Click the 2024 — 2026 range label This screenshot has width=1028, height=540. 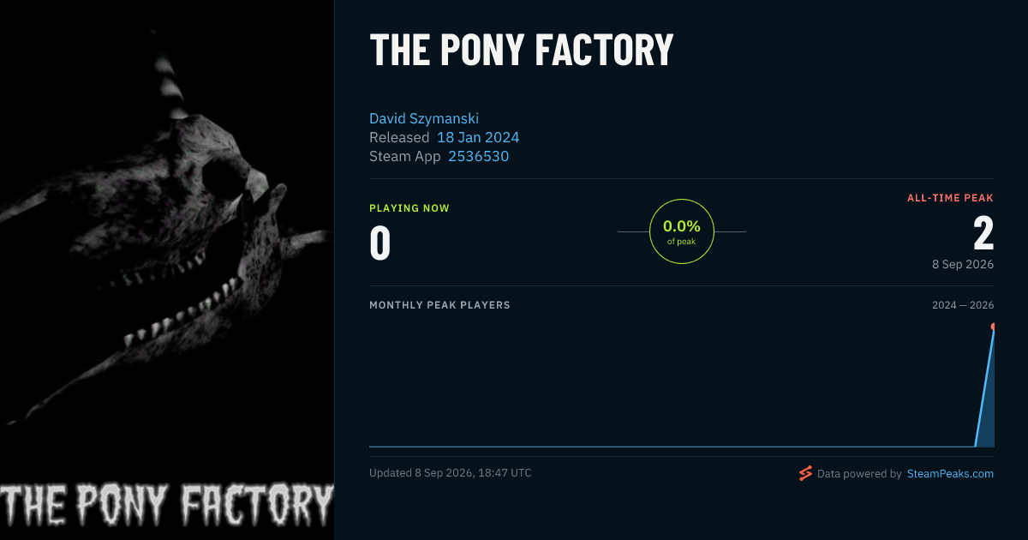tap(963, 305)
